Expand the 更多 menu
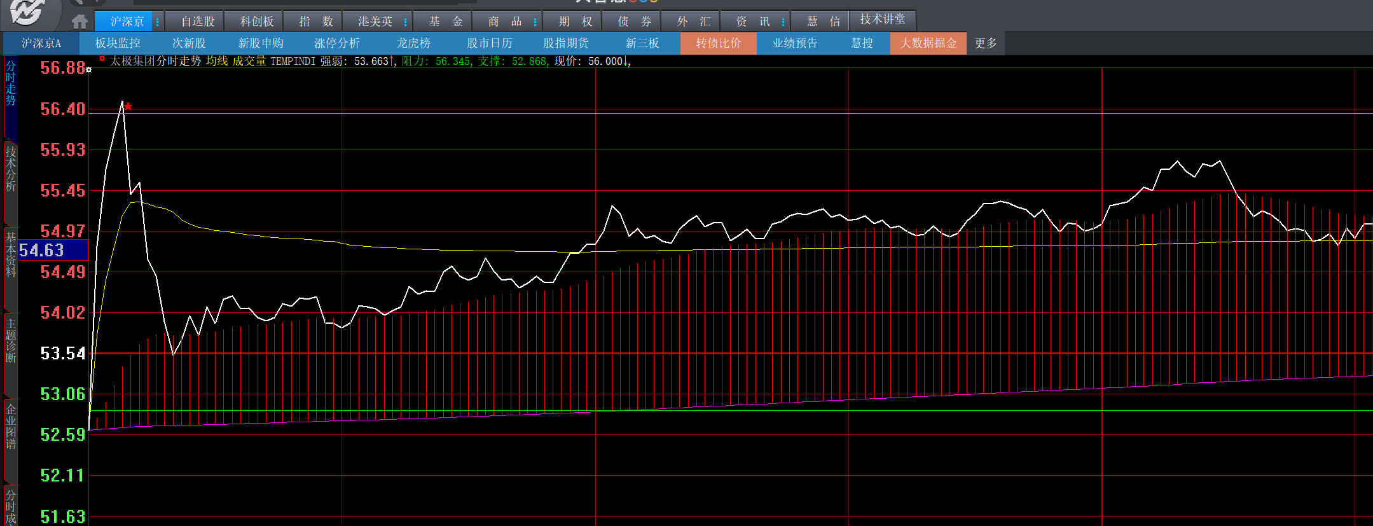This screenshot has height=526, width=1373. [x=986, y=43]
